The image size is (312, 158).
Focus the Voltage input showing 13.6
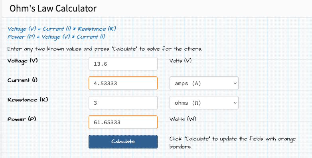[x=123, y=64]
